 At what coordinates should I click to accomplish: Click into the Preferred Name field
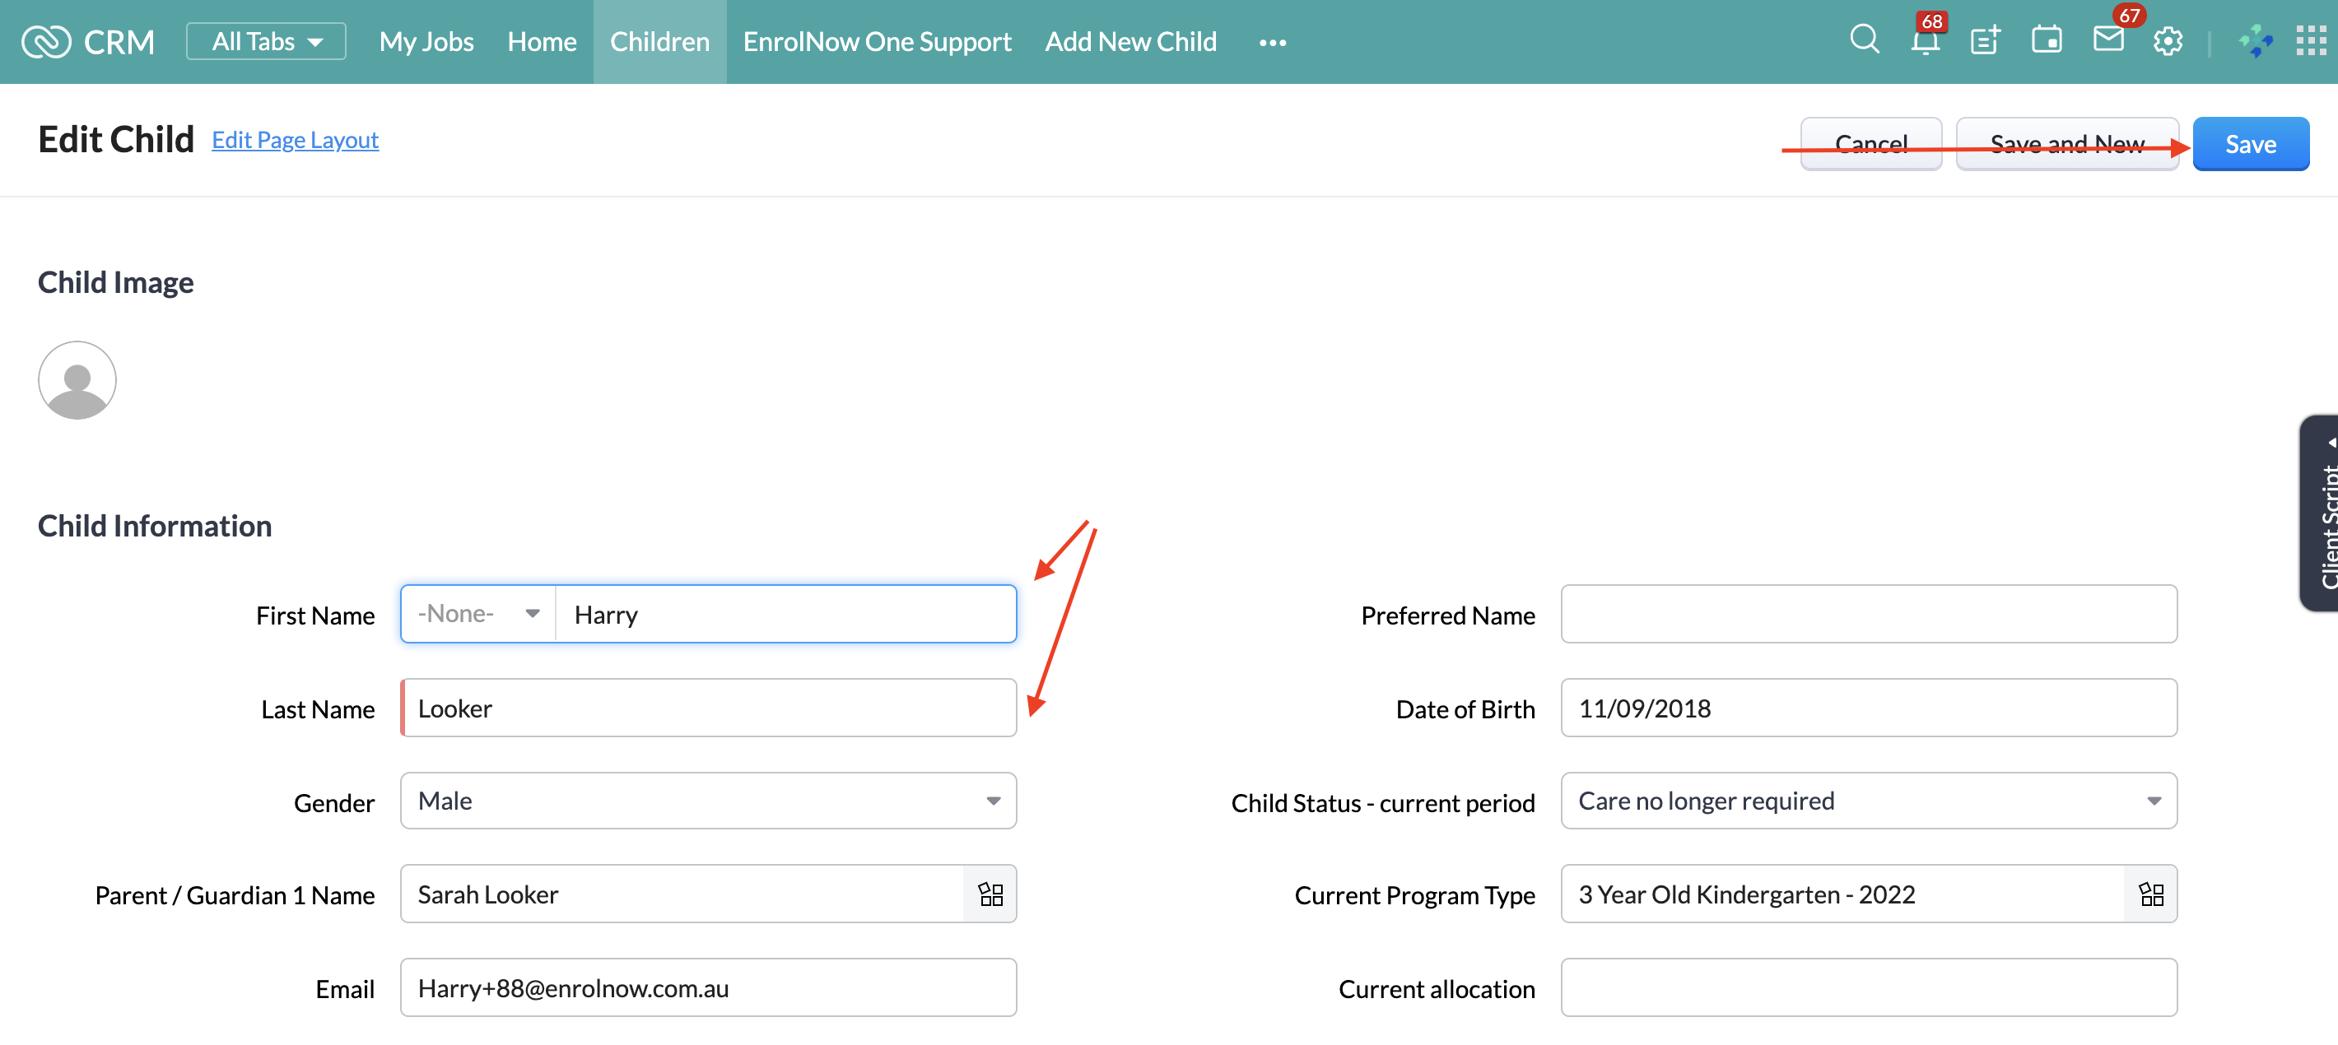coord(1868,614)
